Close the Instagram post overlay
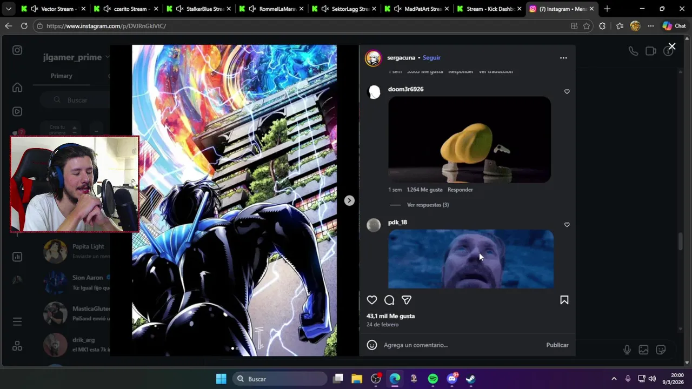The image size is (692, 389). click(671, 46)
